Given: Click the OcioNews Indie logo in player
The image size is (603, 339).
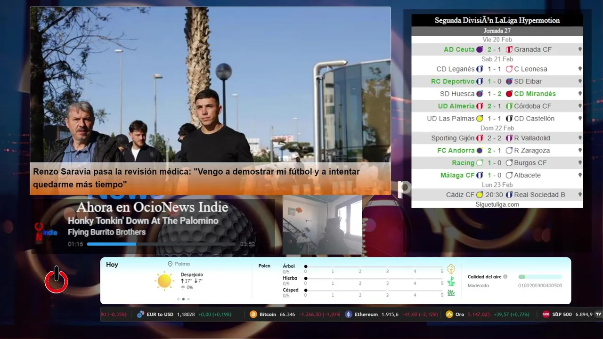Looking at the screenshot, I should [46, 232].
